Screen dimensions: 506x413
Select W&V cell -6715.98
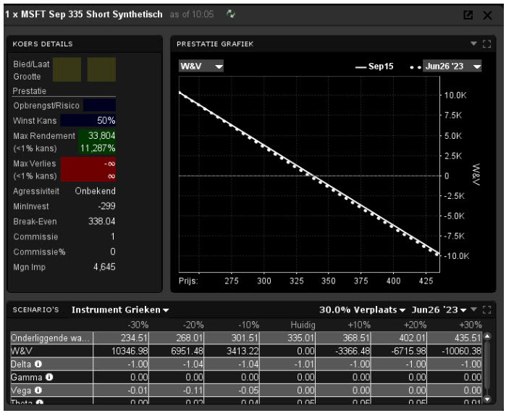(399, 351)
